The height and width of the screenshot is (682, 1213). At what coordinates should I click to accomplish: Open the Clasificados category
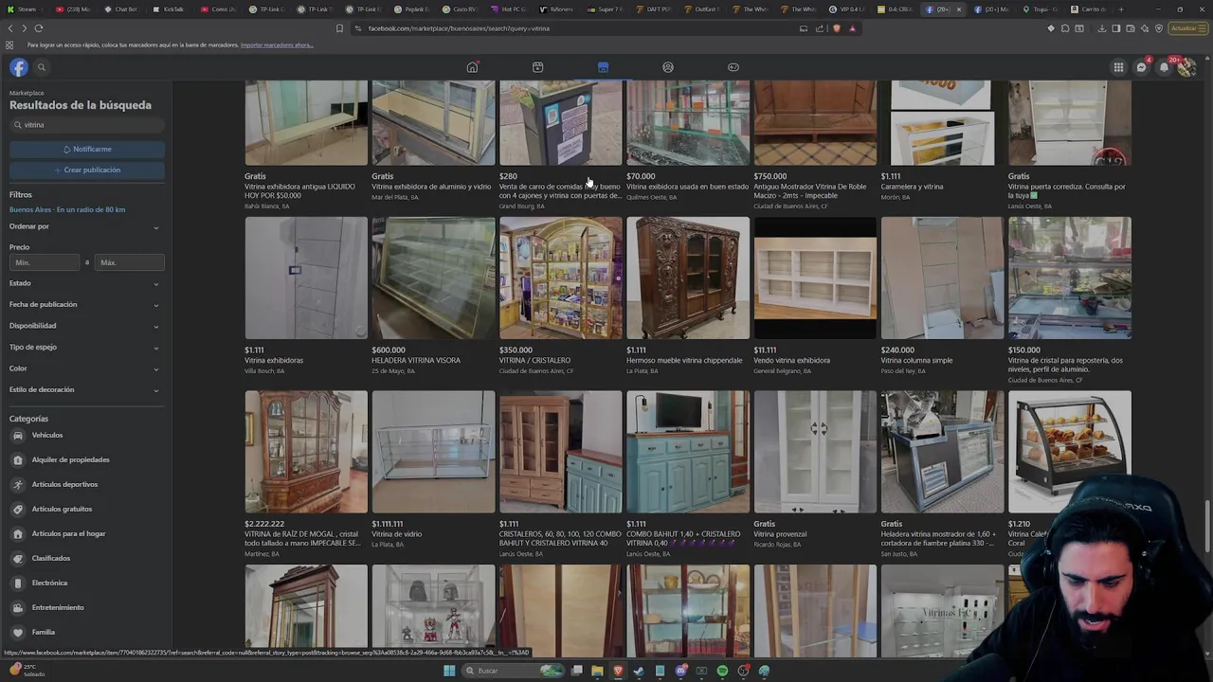point(51,558)
